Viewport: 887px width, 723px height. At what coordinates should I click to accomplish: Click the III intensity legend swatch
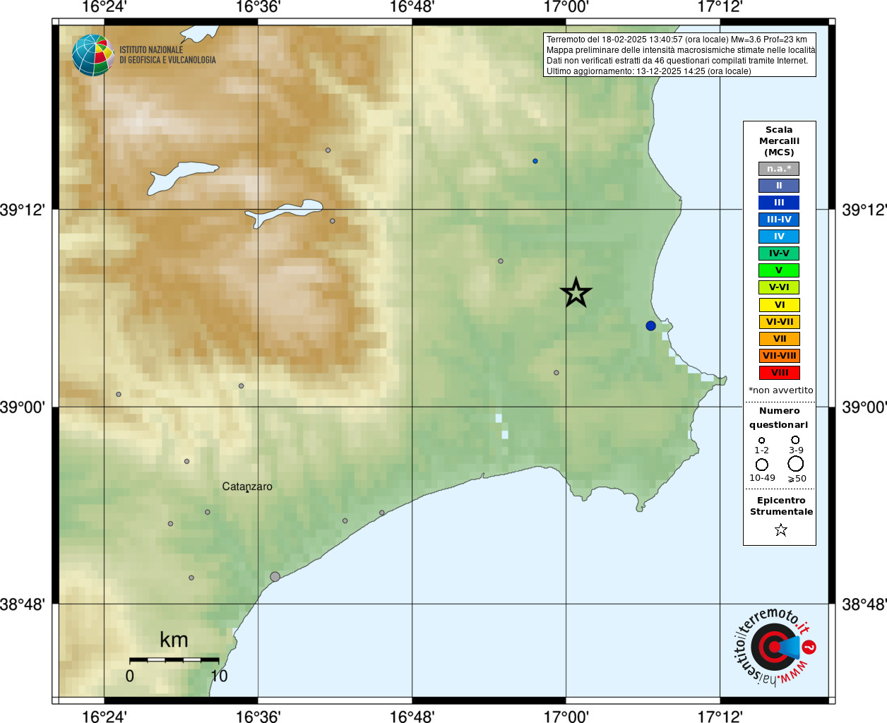tap(779, 203)
